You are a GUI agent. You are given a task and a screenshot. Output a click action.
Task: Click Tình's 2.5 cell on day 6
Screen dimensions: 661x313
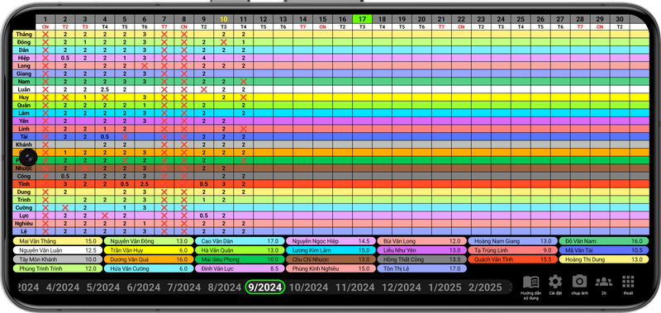[145, 184]
